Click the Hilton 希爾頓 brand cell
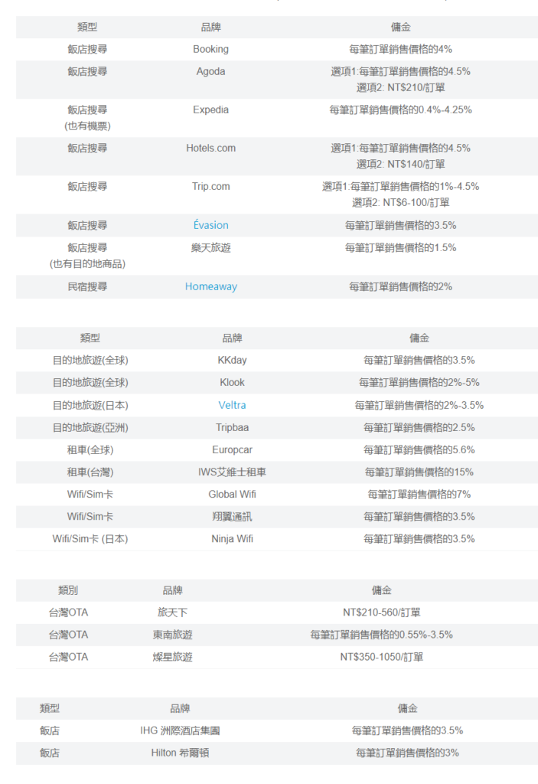Image resolution: width=538 pixels, height=784 pixels. click(180, 753)
